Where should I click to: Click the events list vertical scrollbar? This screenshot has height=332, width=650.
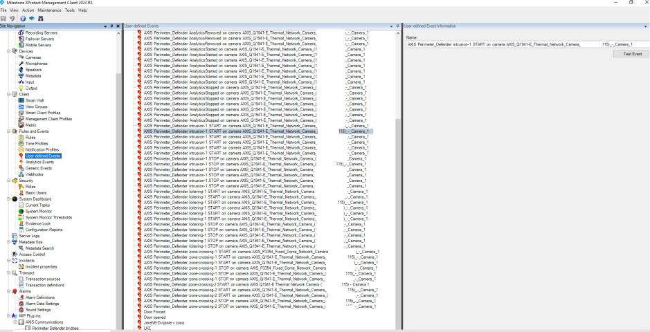click(397, 207)
